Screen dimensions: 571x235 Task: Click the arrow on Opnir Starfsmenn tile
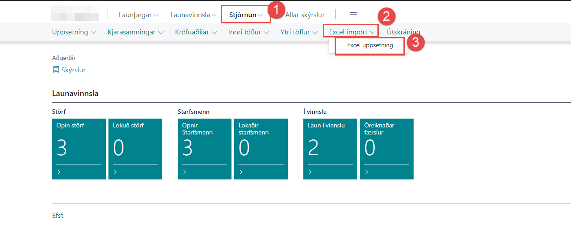tap(184, 172)
